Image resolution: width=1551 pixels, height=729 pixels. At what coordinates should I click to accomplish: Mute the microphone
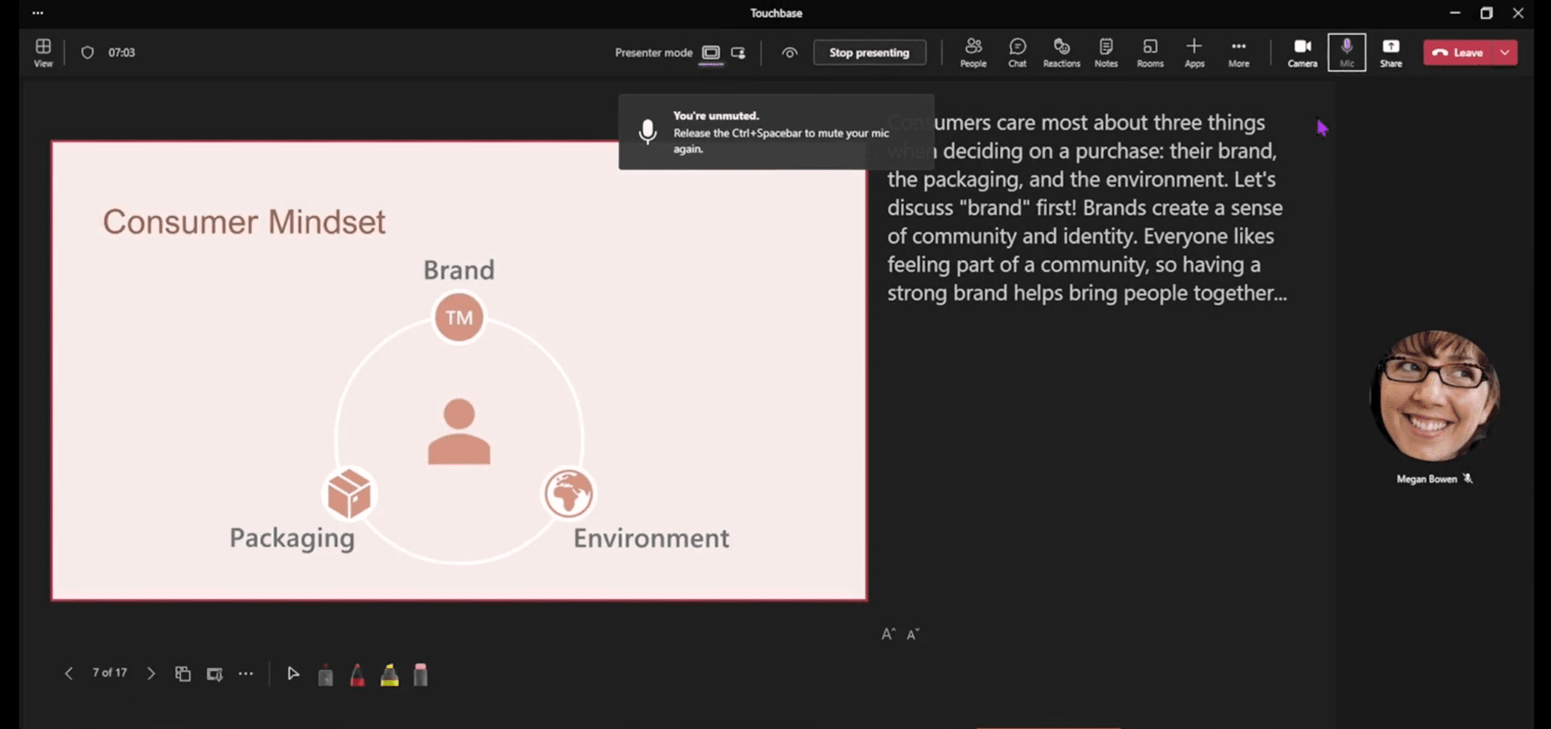pyautogui.click(x=1346, y=53)
